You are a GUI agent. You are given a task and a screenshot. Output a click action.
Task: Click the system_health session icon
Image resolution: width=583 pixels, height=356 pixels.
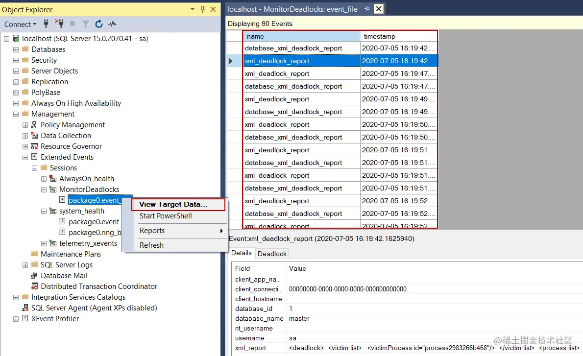click(x=53, y=211)
